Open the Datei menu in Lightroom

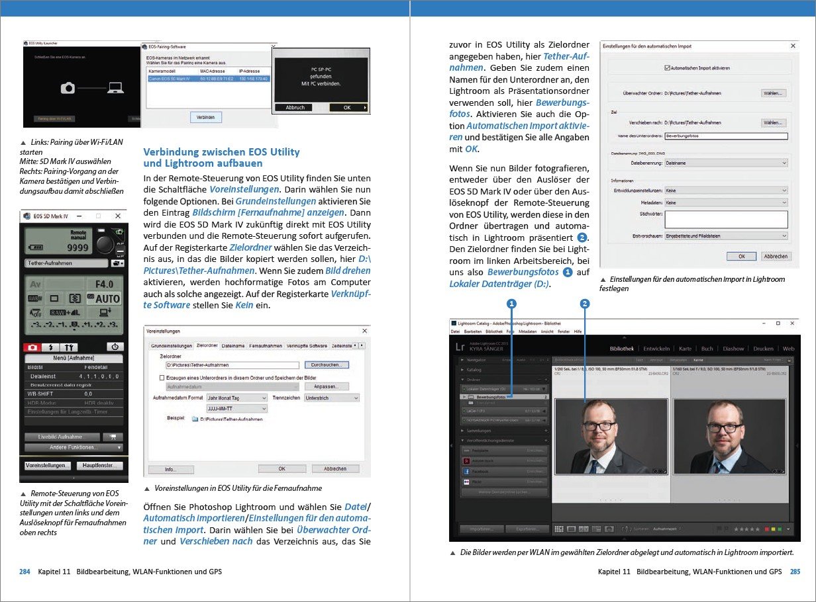pyautogui.click(x=455, y=331)
